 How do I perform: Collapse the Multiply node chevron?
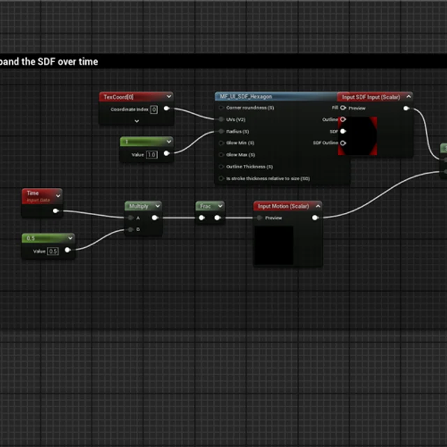pos(157,206)
